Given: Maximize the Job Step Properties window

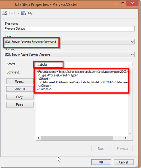Looking at the screenshot, I should (x=123, y=4).
